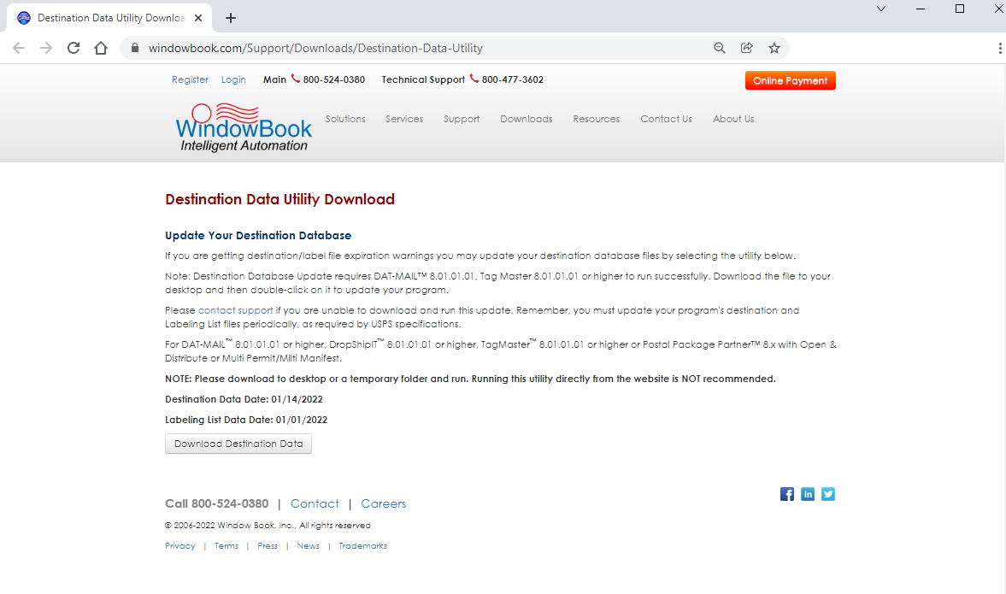Image resolution: width=1006 pixels, height=594 pixels.
Task: Click the copyright Window Book, Inc. text
Action: (268, 526)
